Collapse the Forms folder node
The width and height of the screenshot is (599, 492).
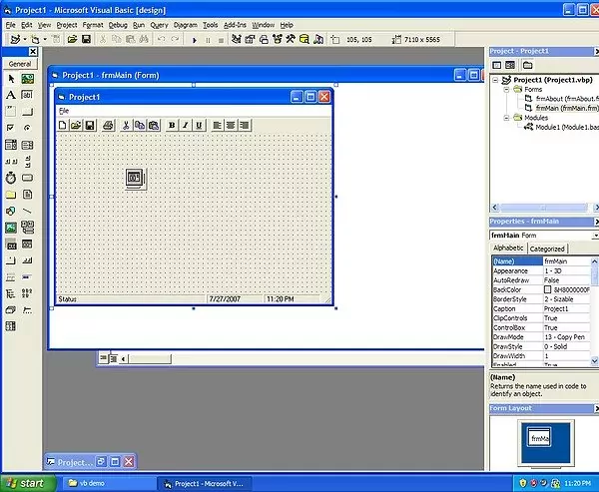[506, 90]
